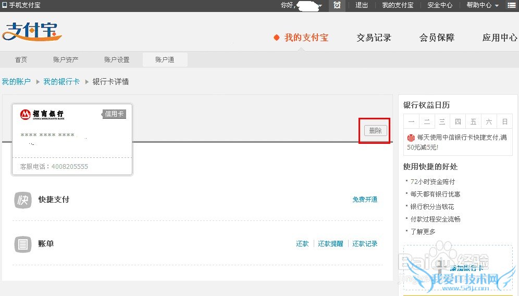Switch to the 账户资产 sub tab

pos(66,59)
